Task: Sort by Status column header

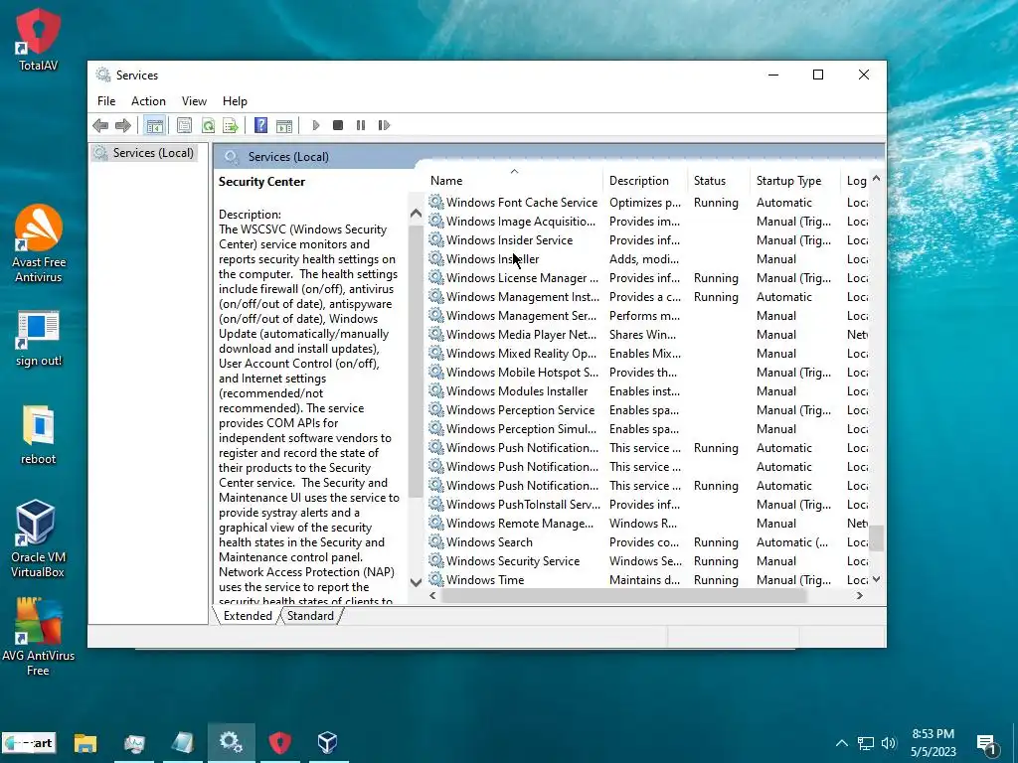Action: (x=719, y=181)
